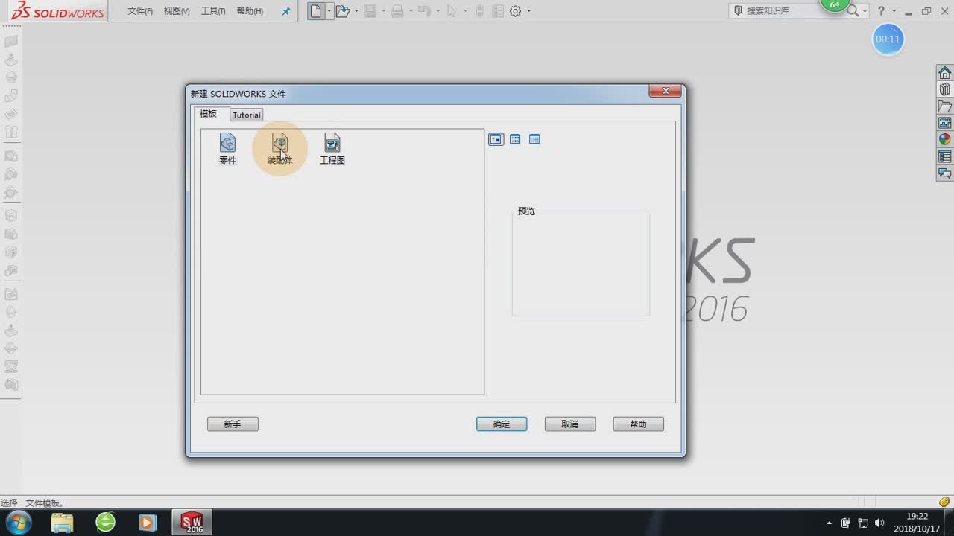Open the Appearances color ball pane
This screenshot has width=954, height=536.
[x=944, y=139]
